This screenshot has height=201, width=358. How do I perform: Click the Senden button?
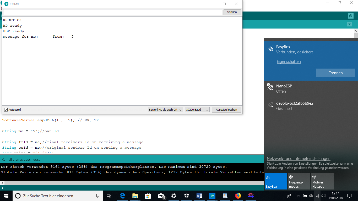tap(232, 12)
